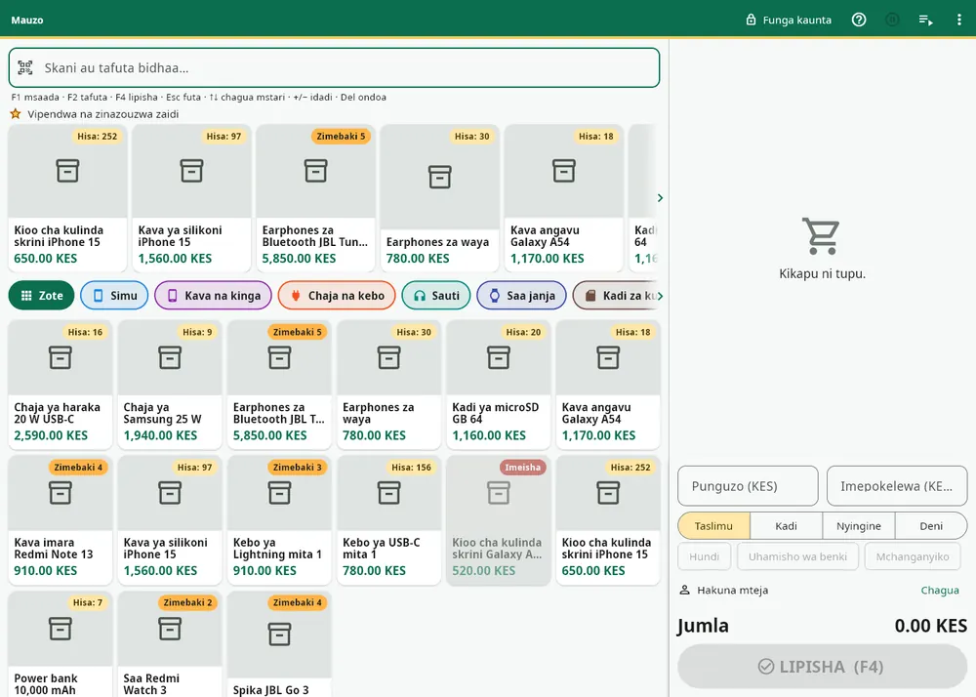Add Kebo ya Lightning mita 1 to cart
This screenshot has width=976, height=697.
coord(279,520)
